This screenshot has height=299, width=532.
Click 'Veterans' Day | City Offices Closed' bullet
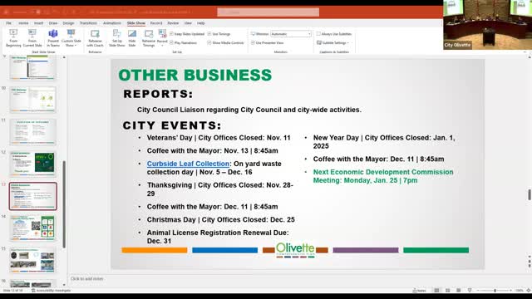[x=219, y=138]
